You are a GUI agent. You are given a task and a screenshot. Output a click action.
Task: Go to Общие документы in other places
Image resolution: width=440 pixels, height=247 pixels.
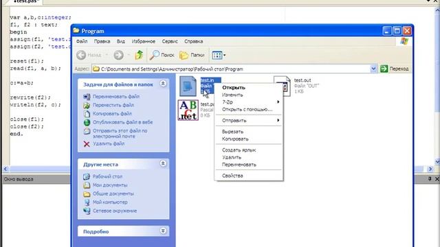(113, 193)
